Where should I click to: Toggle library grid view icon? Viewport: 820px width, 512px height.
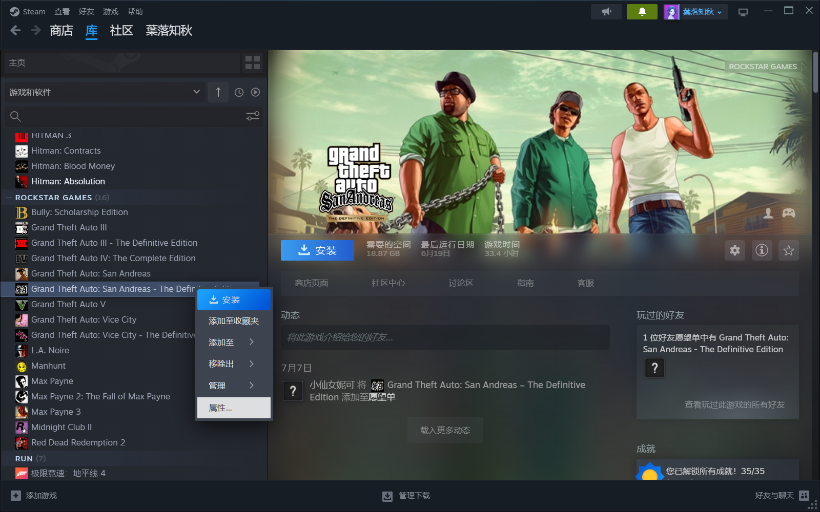click(x=253, y=62)
